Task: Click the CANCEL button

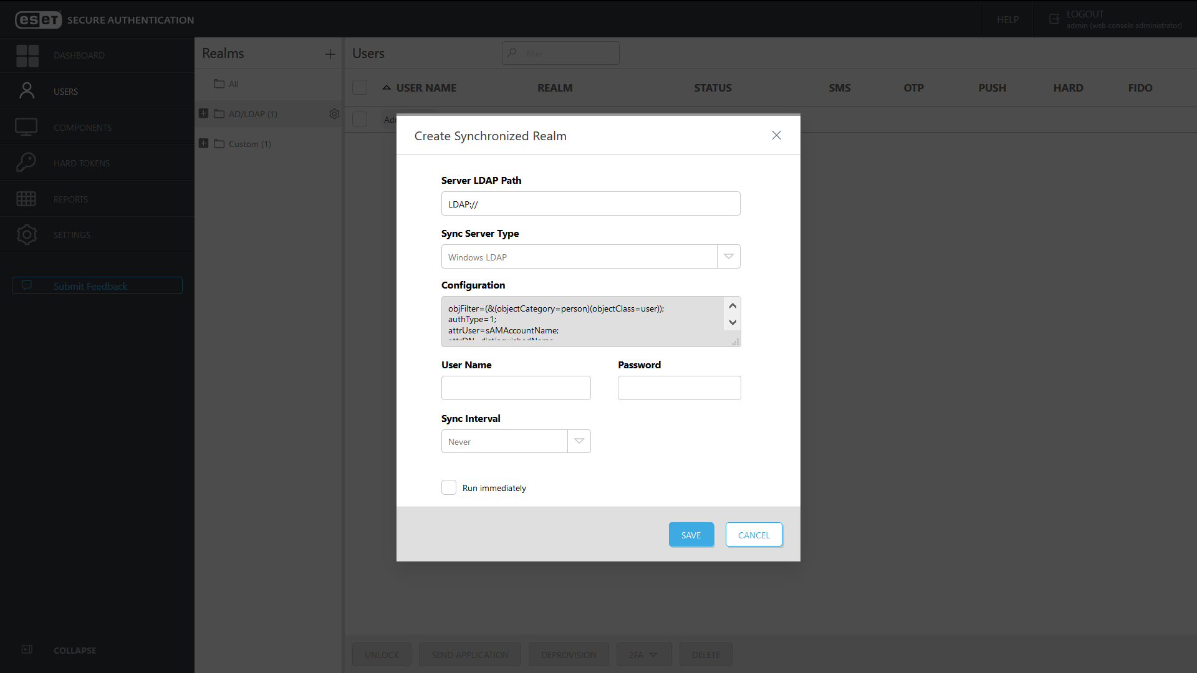Action: (754, 535)
